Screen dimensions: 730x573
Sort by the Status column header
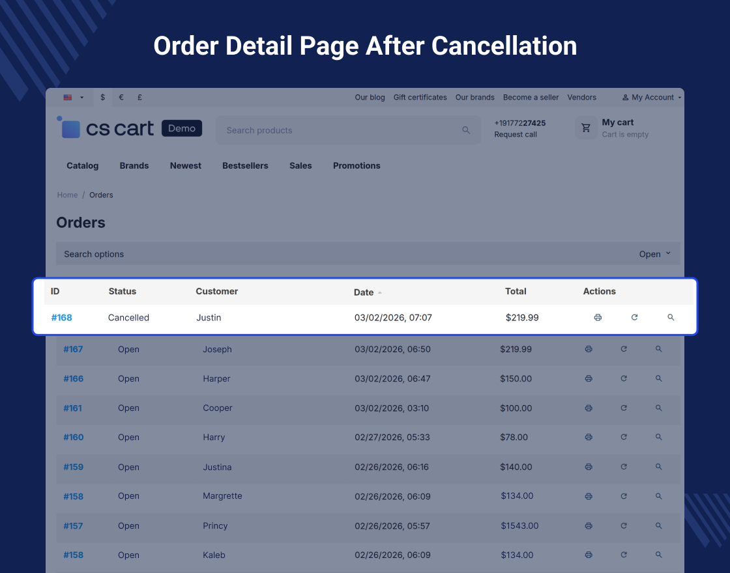(123, 291)
